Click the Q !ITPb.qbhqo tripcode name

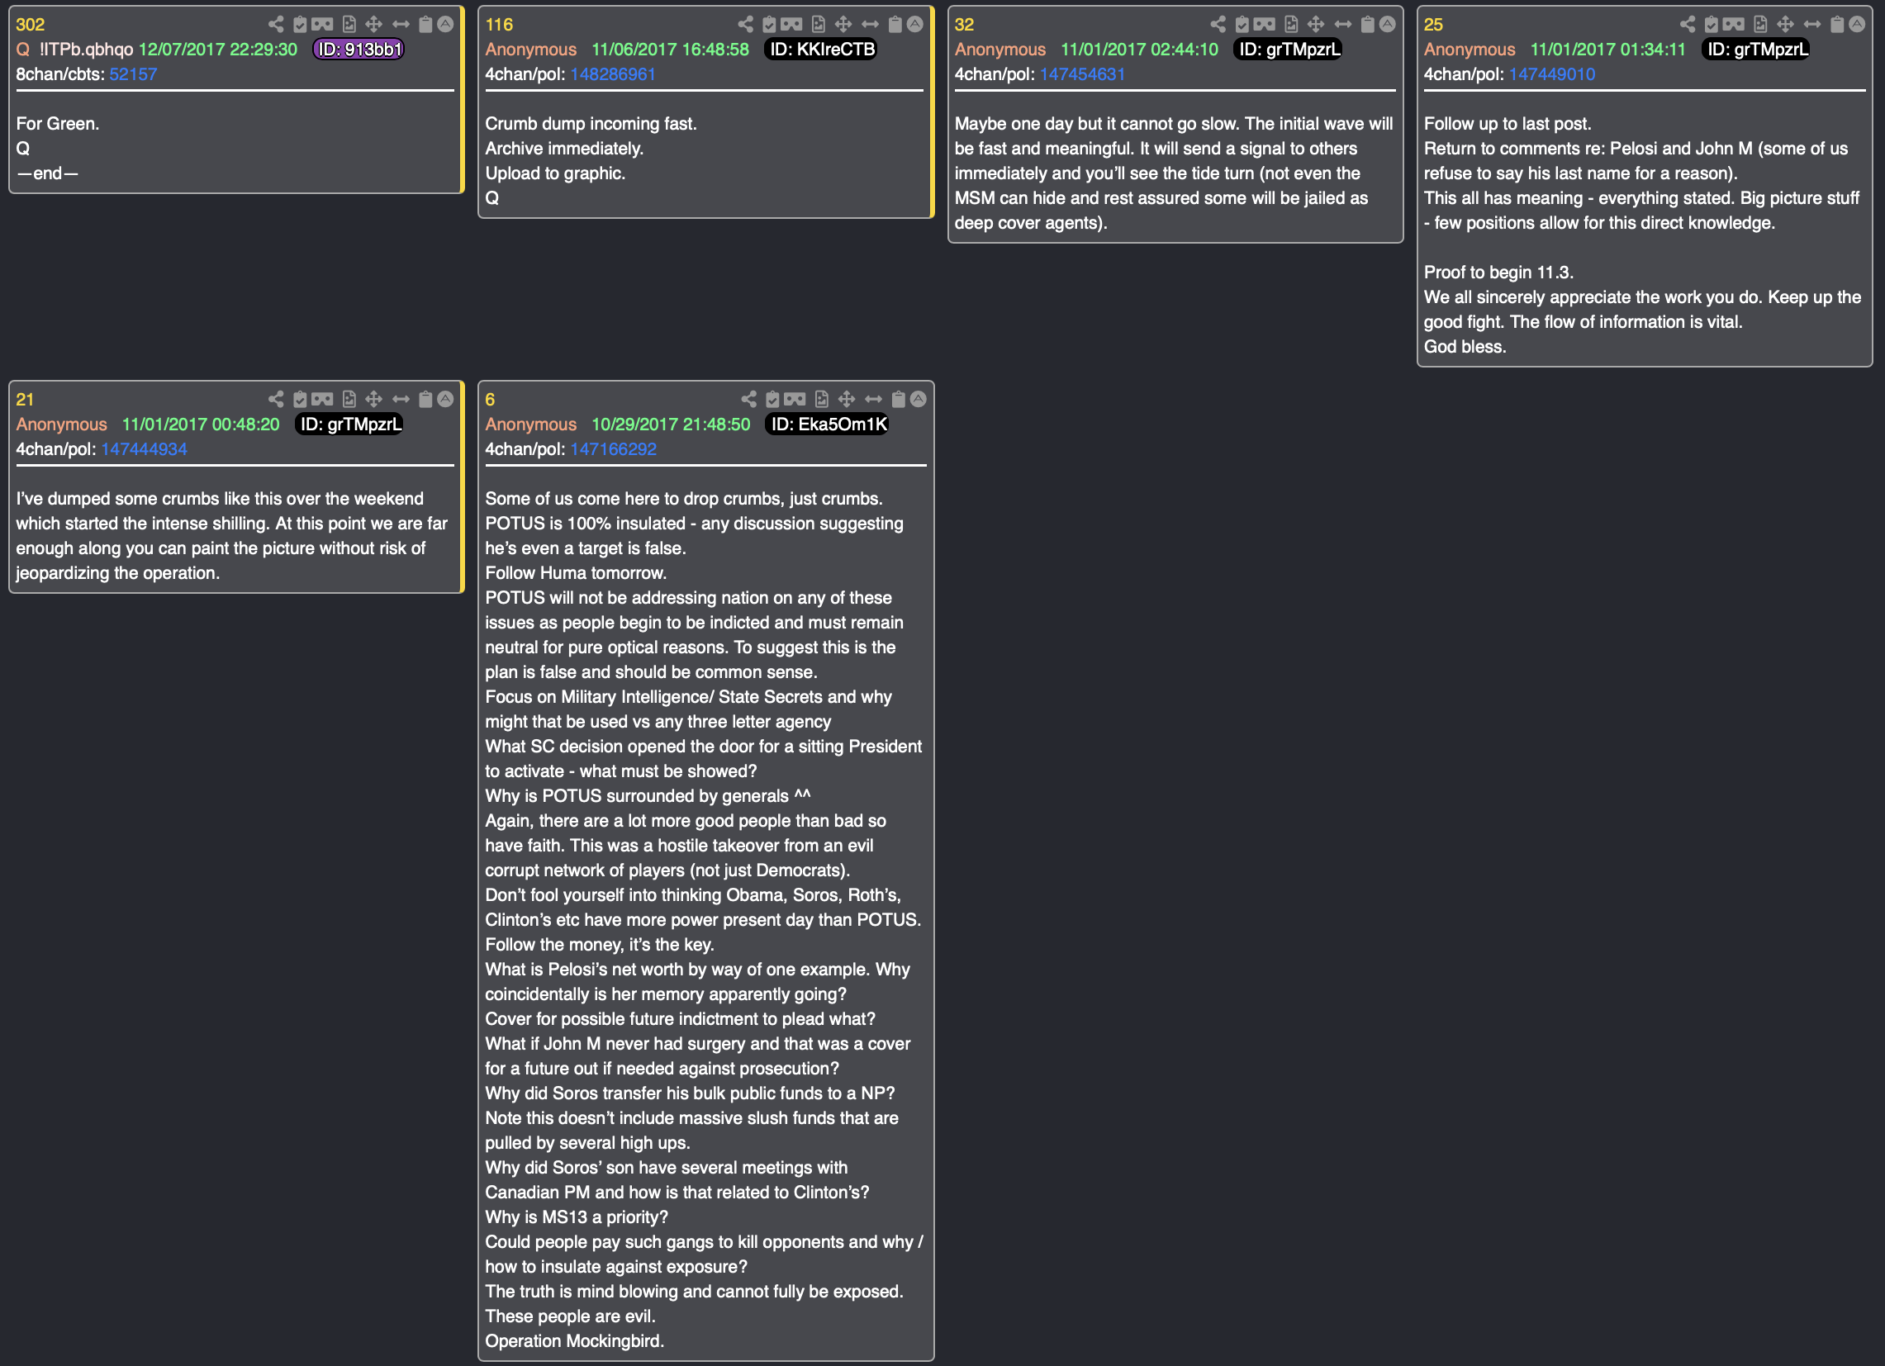75,49
